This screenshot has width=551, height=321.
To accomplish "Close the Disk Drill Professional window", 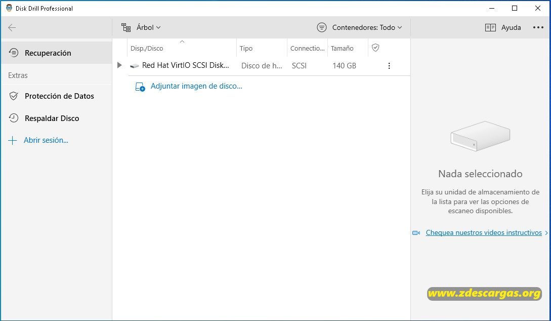I will (538, 8).
